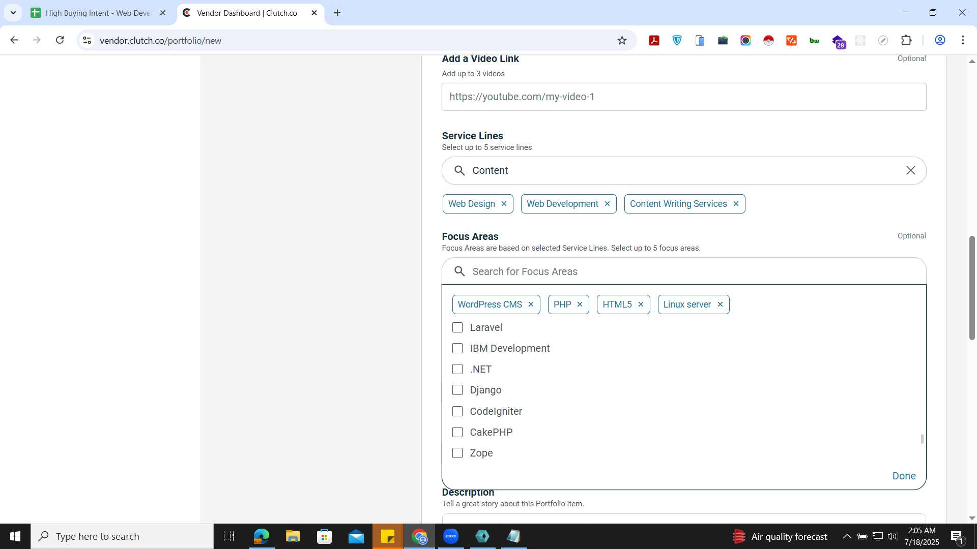Open the extension with badge 28

pyautogui.click(x=838, y=42)
